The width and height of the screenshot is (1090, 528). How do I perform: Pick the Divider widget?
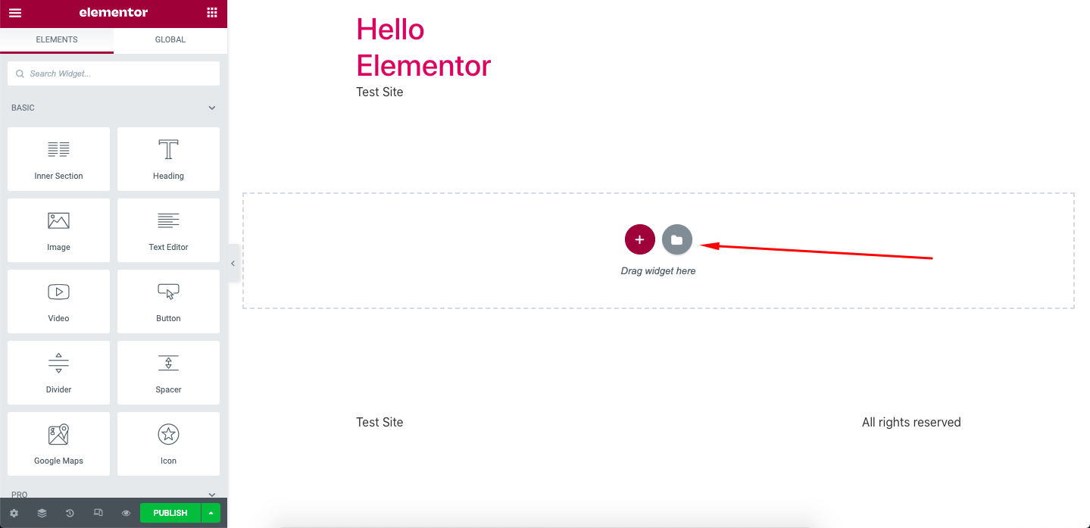tap(58, 372)
